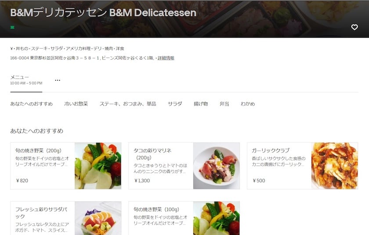The image size is (369, 235).
Task: Open ガーリッククラブ item for ¥500
Action: pyautogui.click(x=302, y=166)
